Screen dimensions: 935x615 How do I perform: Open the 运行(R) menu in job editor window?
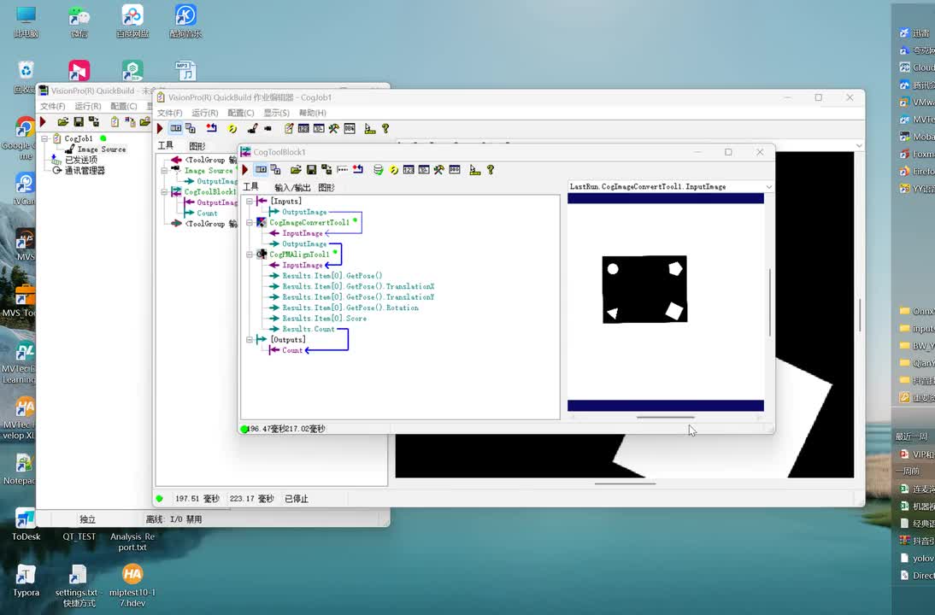click(204, 113)
